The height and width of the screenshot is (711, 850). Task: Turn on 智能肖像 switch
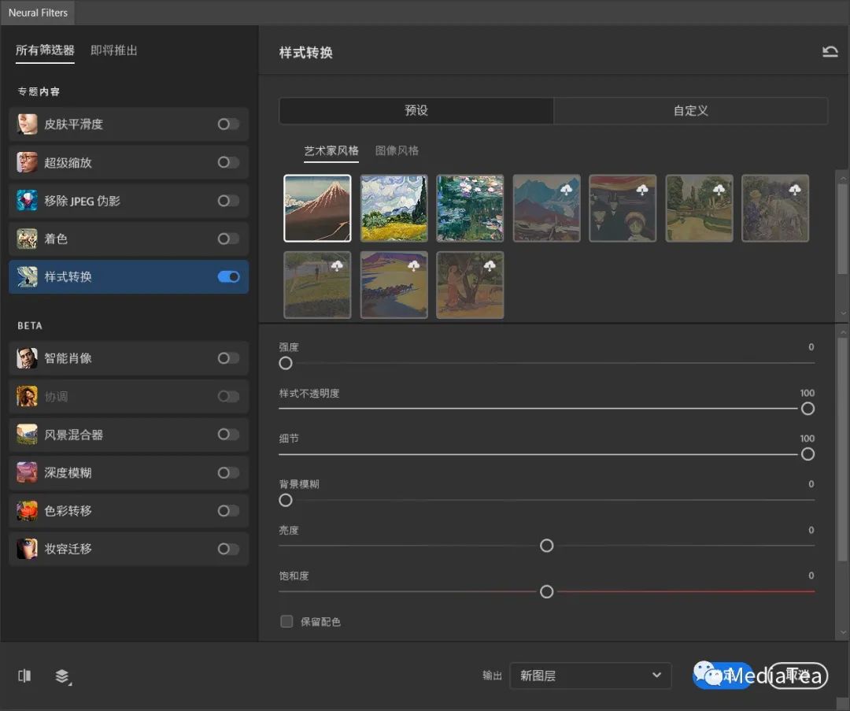(228, 358)
